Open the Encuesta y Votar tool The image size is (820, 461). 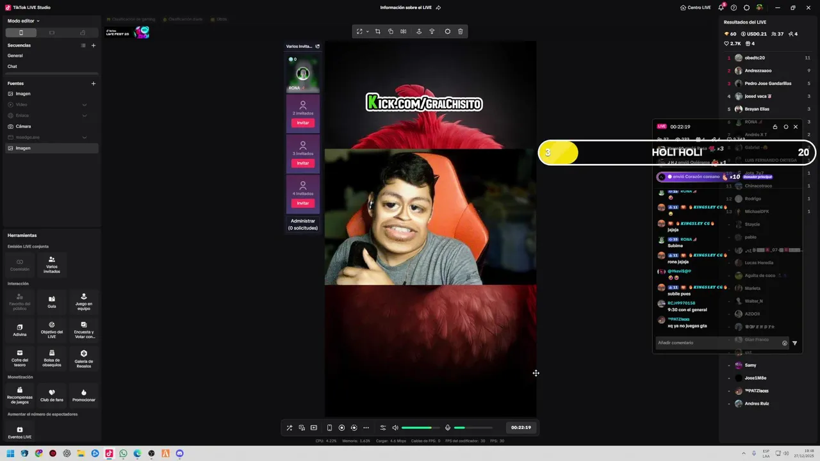pyautogui.click(x=84, y=330)
